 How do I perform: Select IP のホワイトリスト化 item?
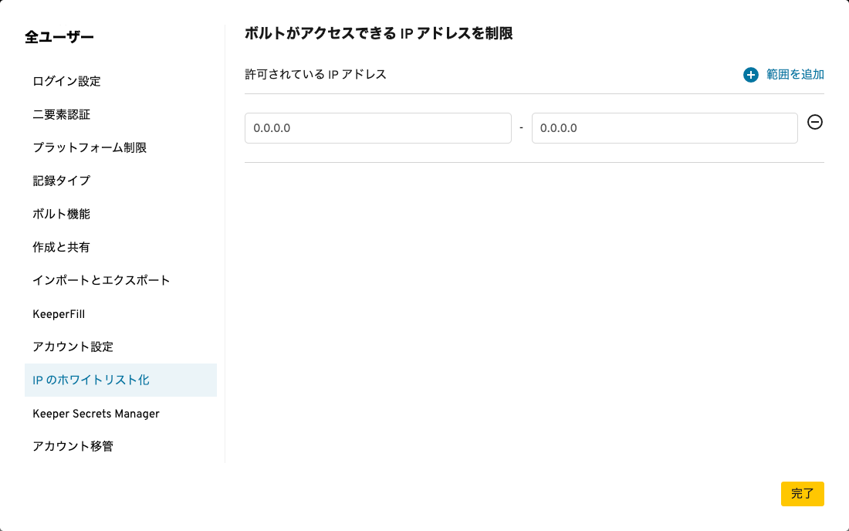(91, 380)
